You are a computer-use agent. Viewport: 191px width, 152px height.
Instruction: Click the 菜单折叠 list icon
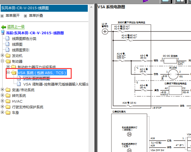(25, 16)
